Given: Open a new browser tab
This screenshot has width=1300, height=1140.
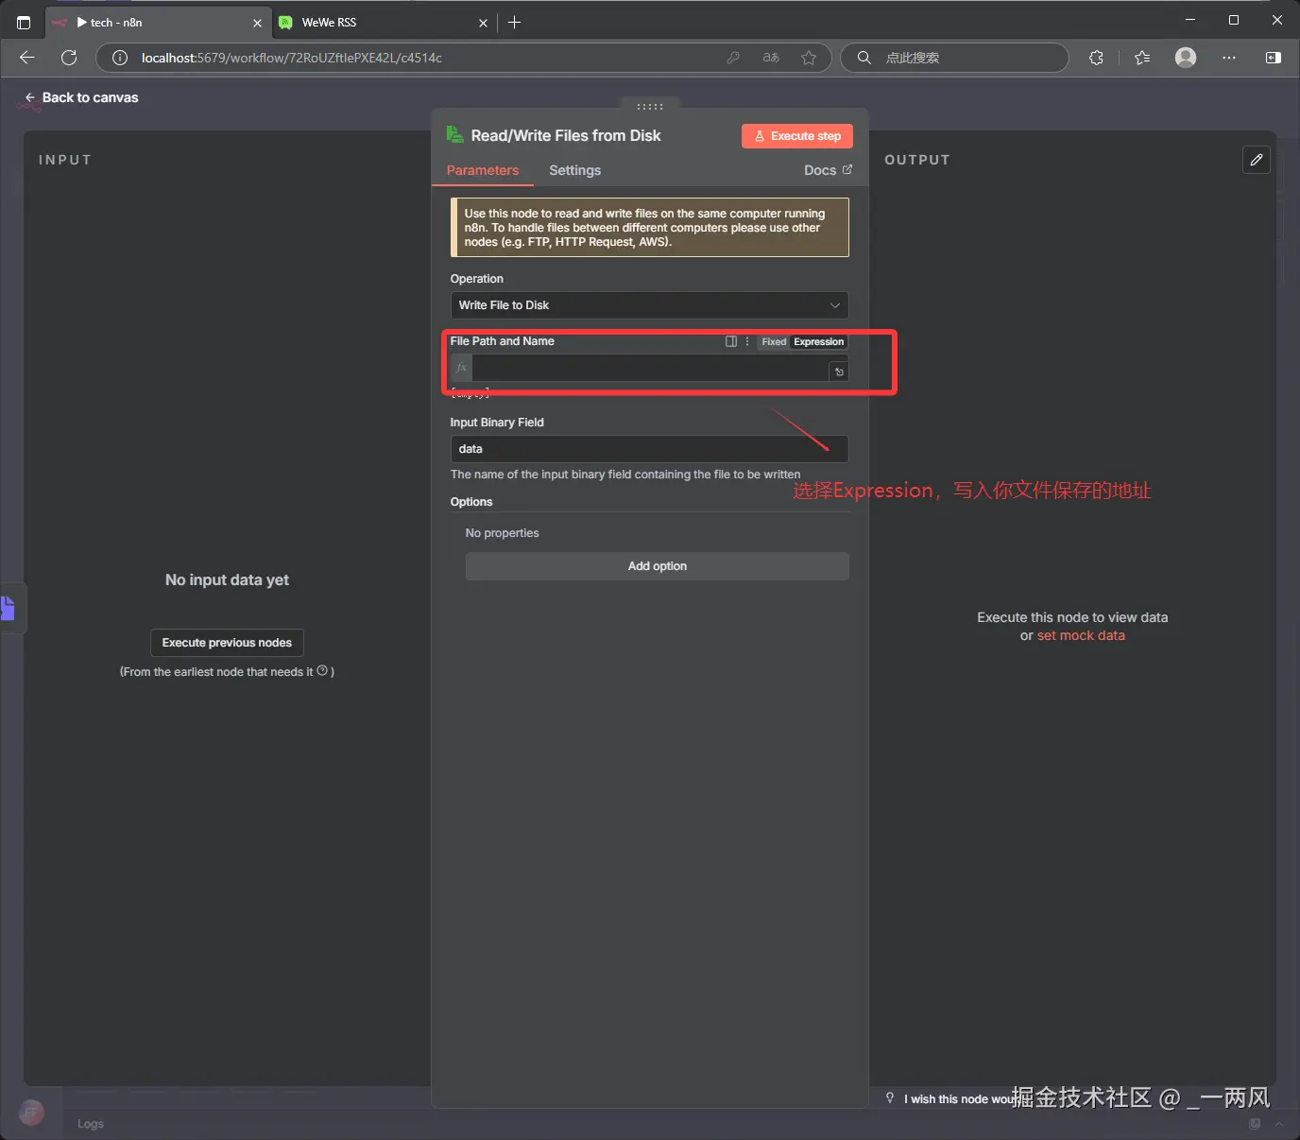Looking at the screenshot, I should point(514,23).
